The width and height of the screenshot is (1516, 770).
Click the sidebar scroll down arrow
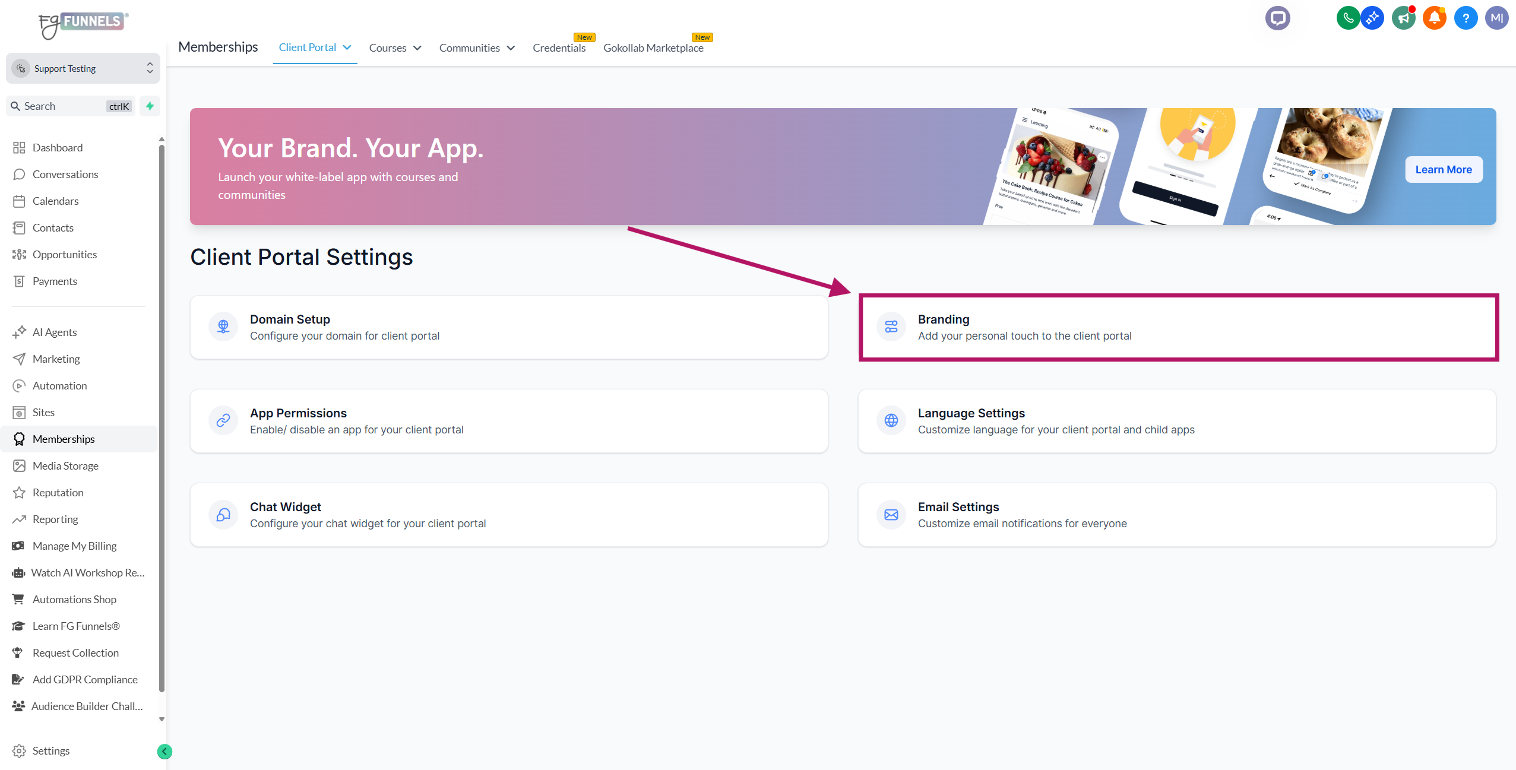point(162,719)
